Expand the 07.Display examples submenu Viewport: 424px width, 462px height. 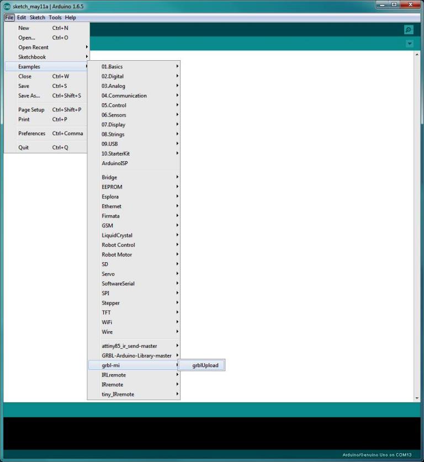pyautogui.click(x=134, y=125)
